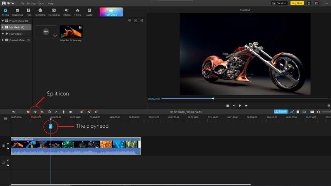Open the import options dropdown circle
Image resolution: width=331 pixels, height=186 pixels.
pos(55,35)
